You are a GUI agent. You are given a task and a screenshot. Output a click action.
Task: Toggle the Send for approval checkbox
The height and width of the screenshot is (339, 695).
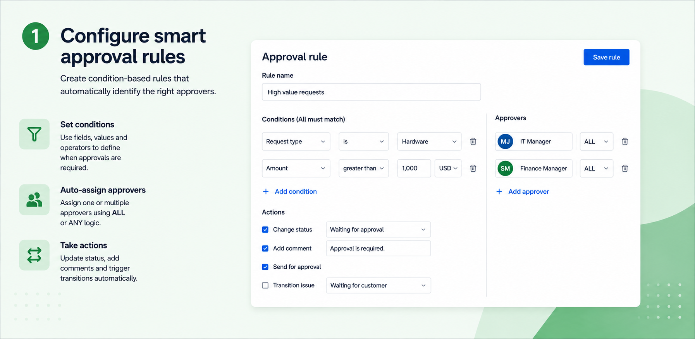point(265,267)
